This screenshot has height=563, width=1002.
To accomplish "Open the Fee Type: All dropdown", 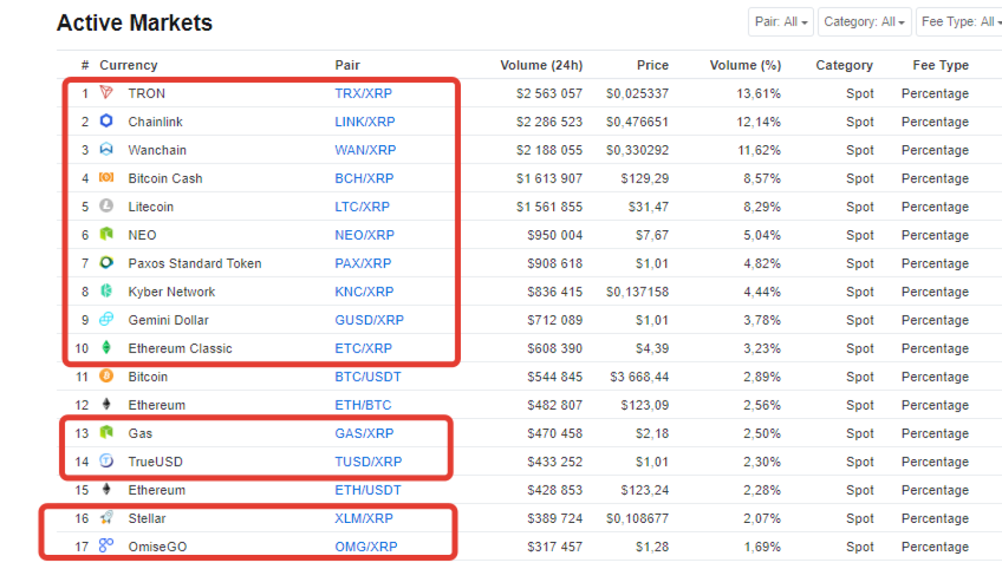I will (x=959, y=22).
